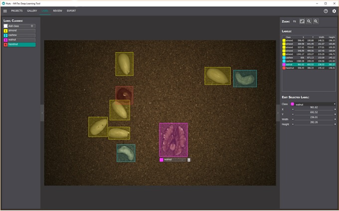Click the fit-to-window zoom icon
The image size is (339, 211).
302,21
